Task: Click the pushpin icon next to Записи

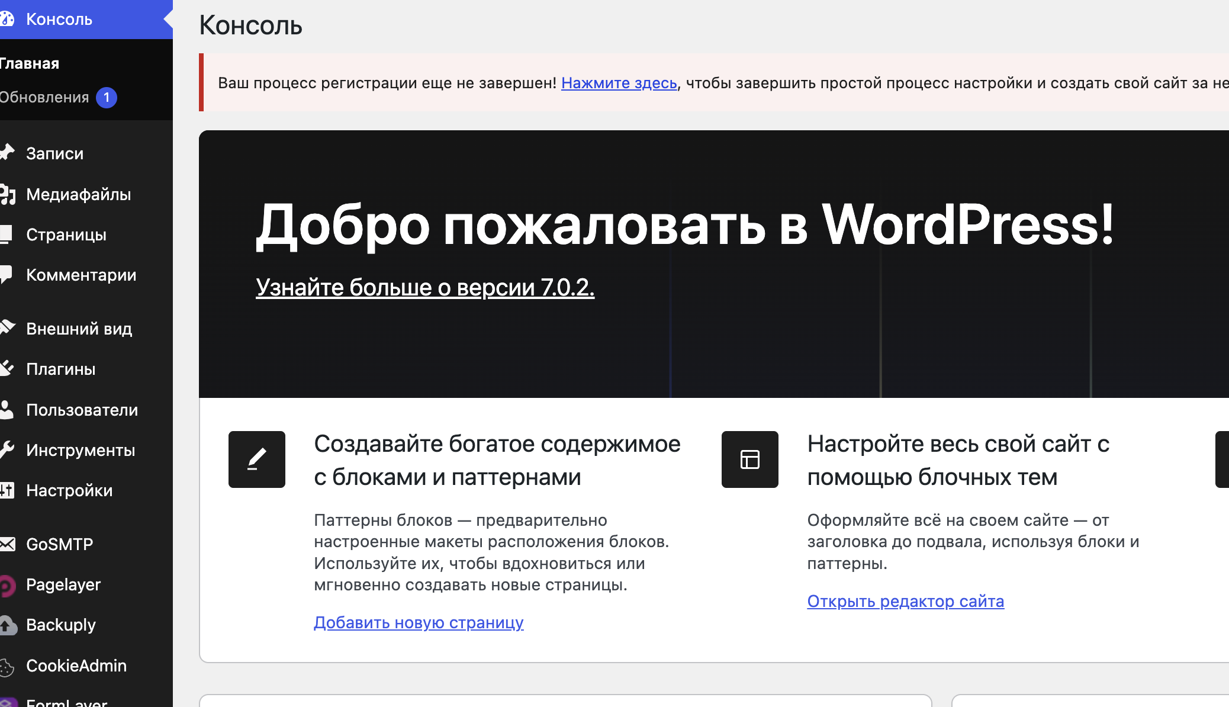Action: tap(7, 153)
